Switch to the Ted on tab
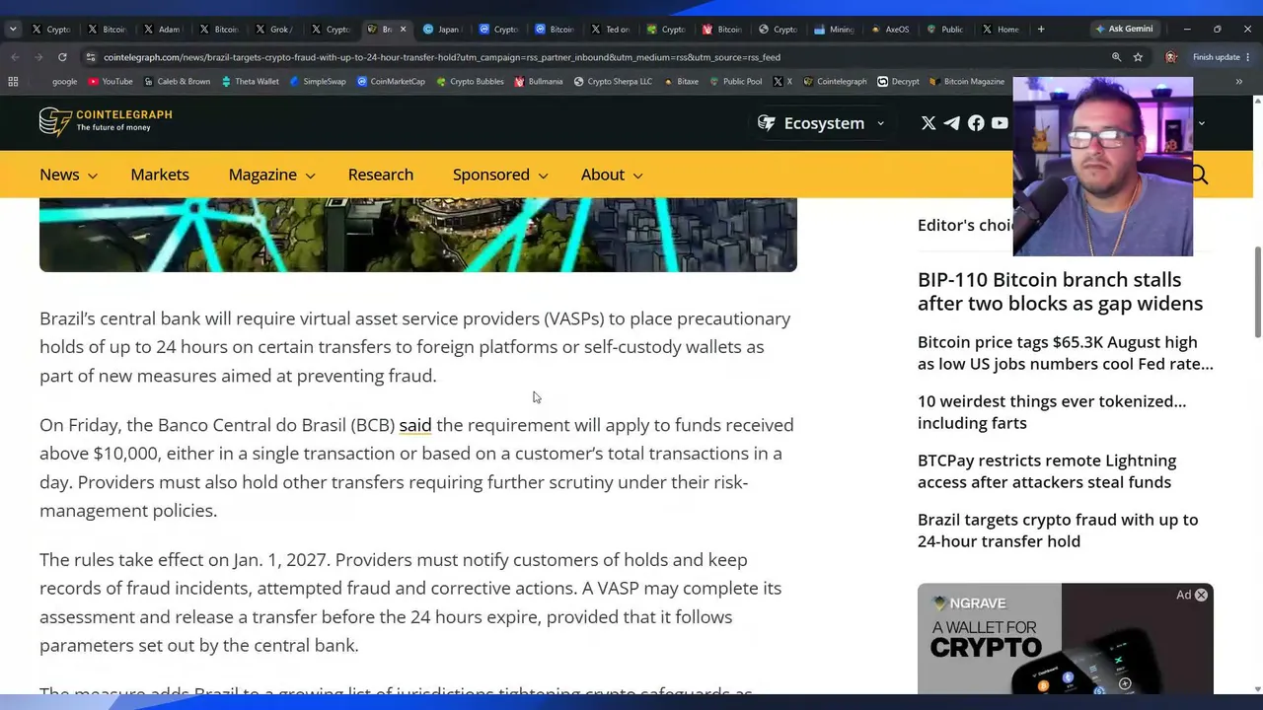Viewport: 1263px width, 710px height. click(612, 30)
